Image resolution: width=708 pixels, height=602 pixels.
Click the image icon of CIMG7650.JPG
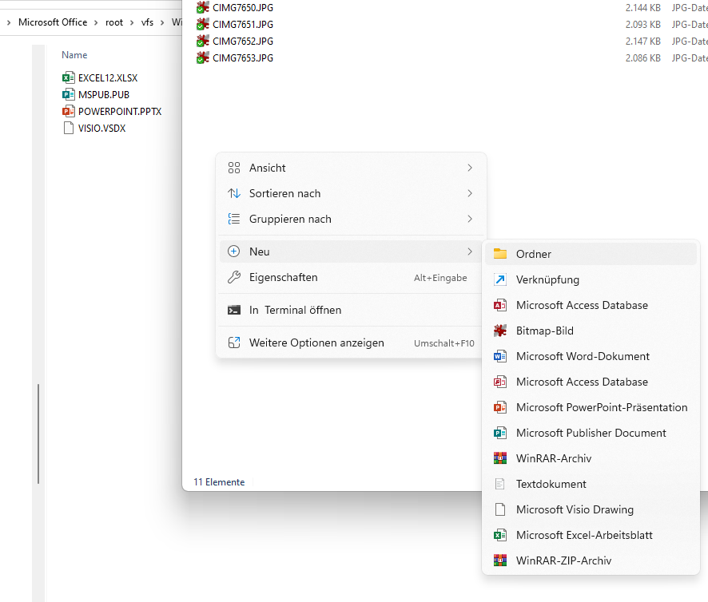click(x=203, y=7)
